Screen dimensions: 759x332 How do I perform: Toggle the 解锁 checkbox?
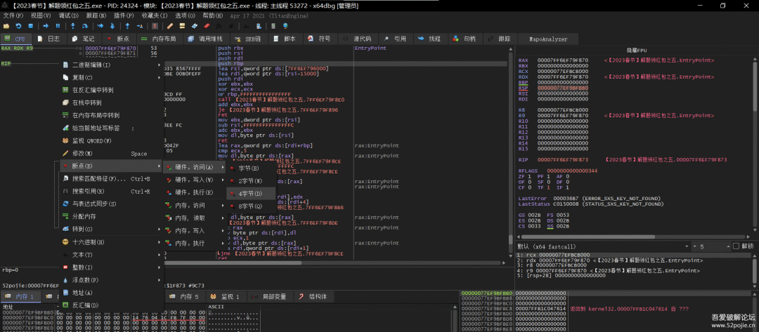(x=735, y=246)
